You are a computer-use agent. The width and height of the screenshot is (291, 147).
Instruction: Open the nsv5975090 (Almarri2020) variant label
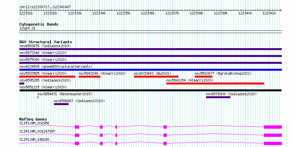[x=43, y=60]
